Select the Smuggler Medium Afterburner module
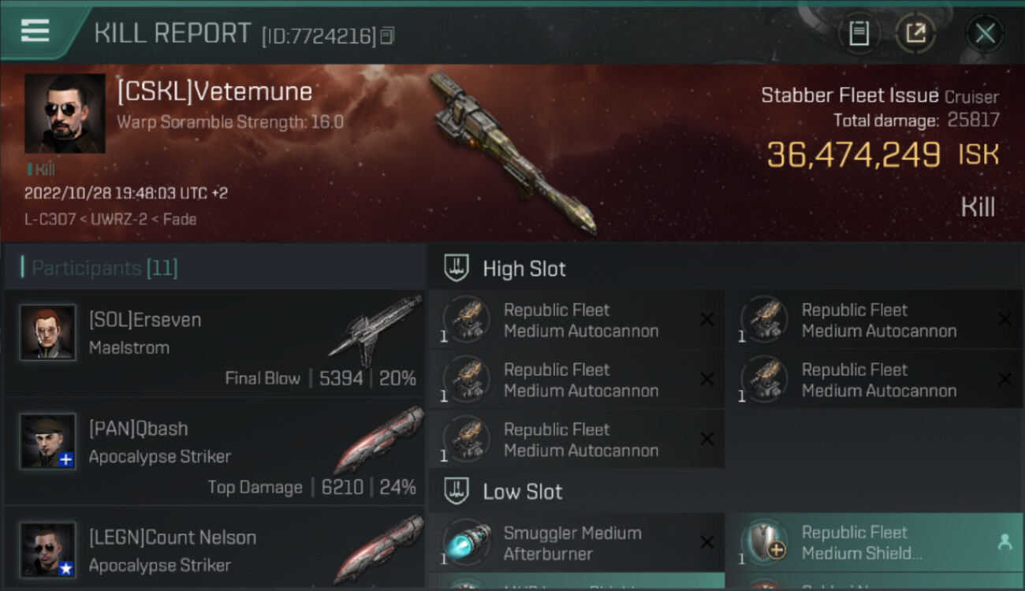1025x591 pixels. [576, 543]
